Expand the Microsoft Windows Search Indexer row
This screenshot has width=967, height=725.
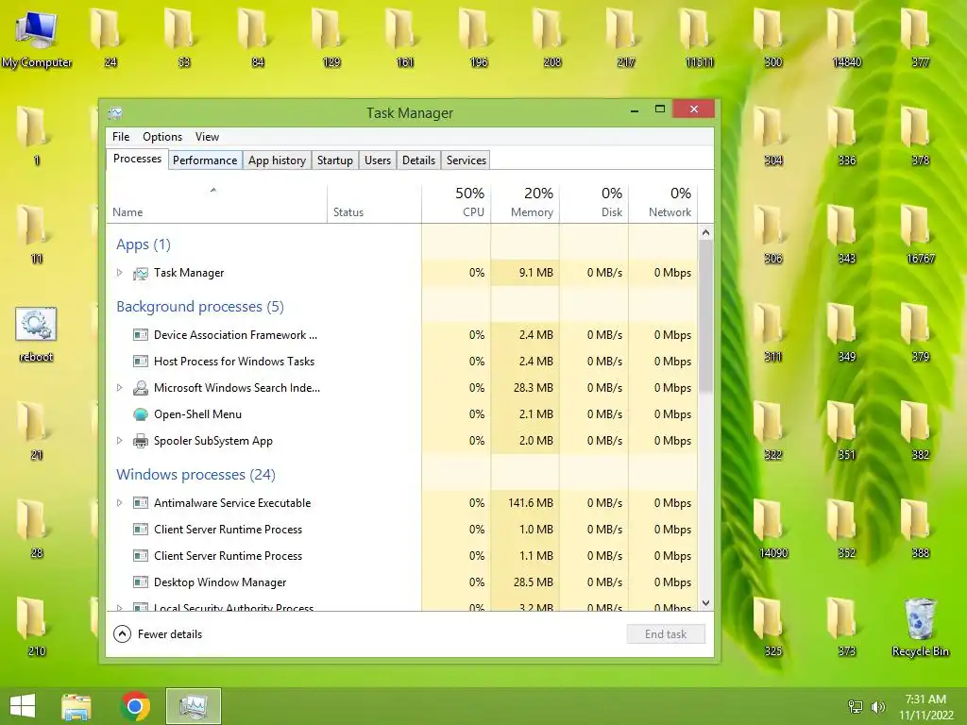click(120, 388)
